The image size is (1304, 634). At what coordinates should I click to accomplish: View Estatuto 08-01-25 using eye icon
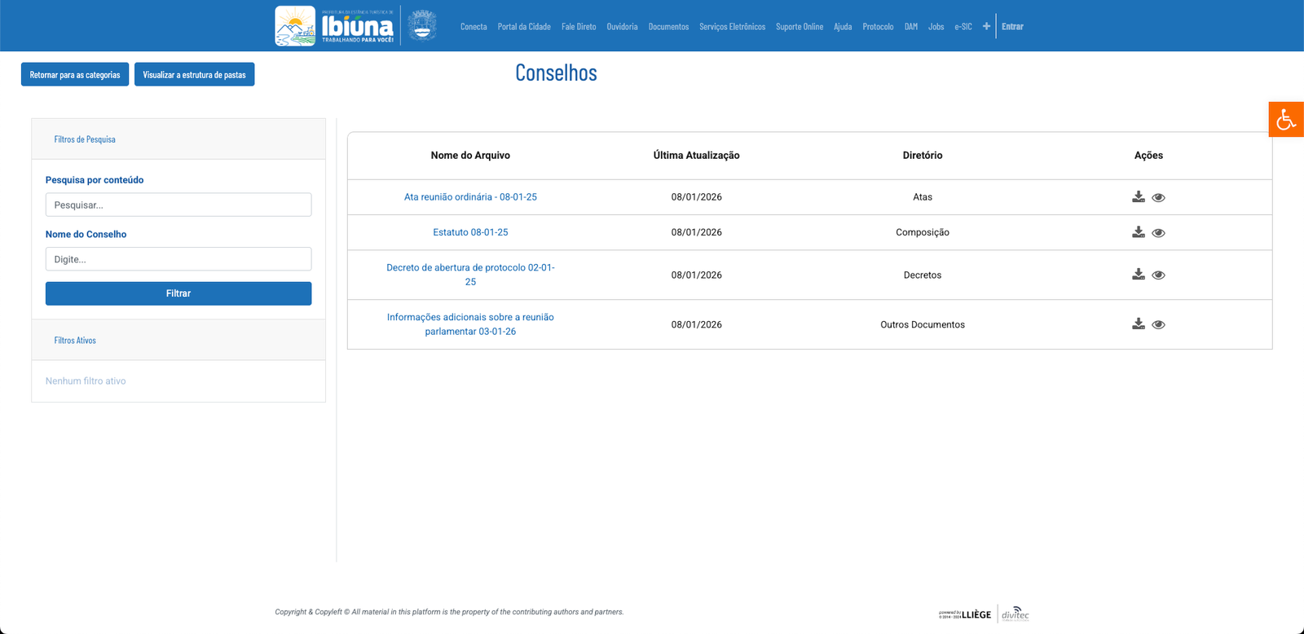(1158, 233)
